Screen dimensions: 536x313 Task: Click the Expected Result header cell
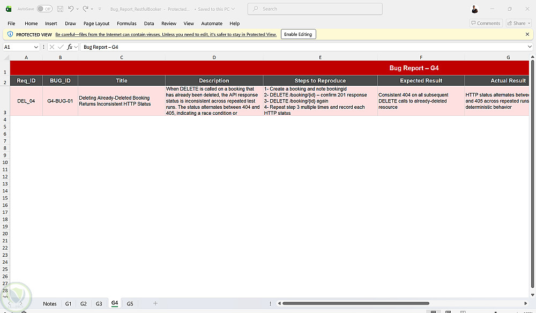[421, 80]
